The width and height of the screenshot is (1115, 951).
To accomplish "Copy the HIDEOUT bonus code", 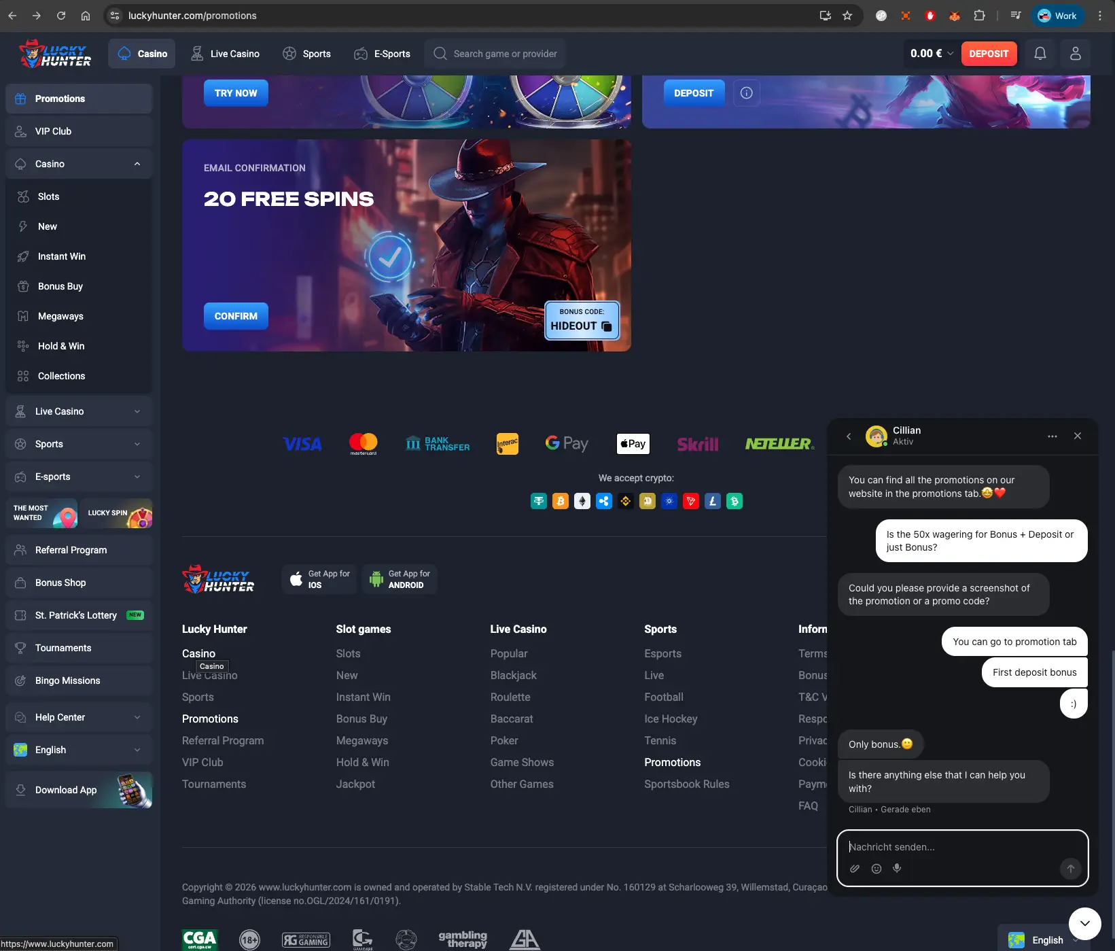I will pyautogui.click(x=607, y=326).
